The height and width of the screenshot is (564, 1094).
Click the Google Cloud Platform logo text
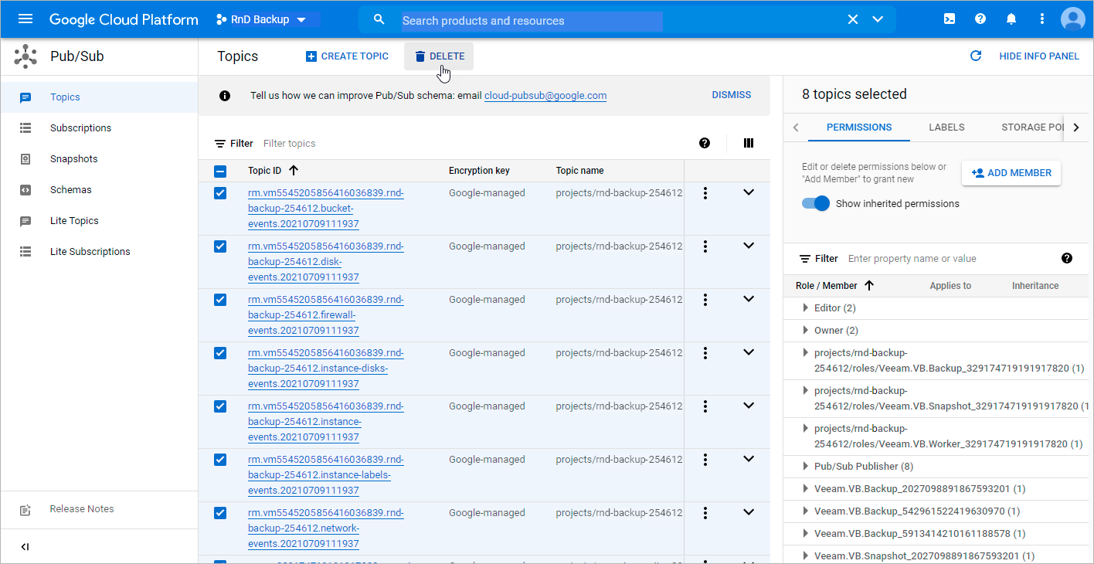(124, 19)
